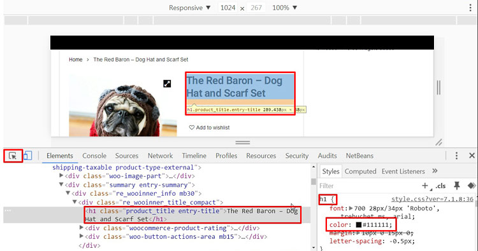The image size is (478, 251).
Task: Open the Network tab
Action: (160, 156)
